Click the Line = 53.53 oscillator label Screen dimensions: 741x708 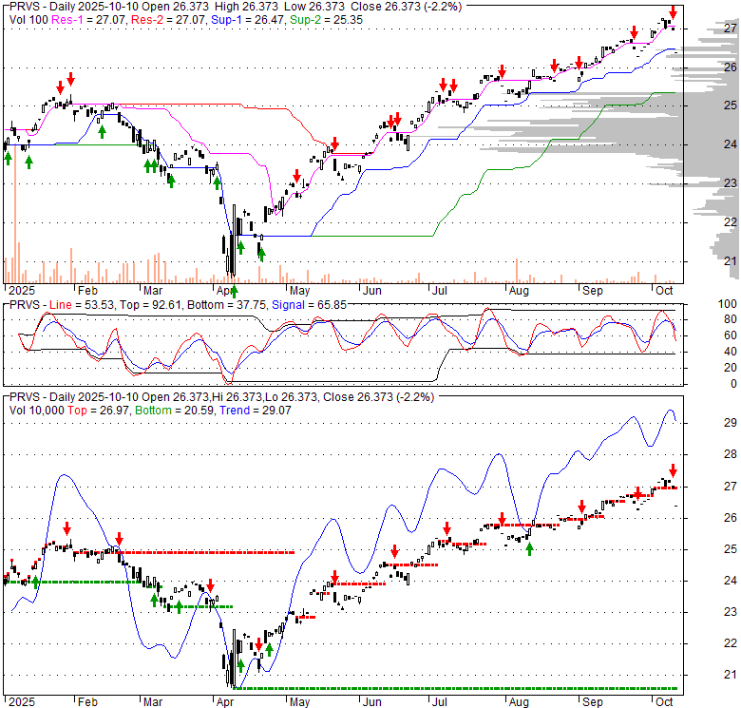[x=76, y=305]
